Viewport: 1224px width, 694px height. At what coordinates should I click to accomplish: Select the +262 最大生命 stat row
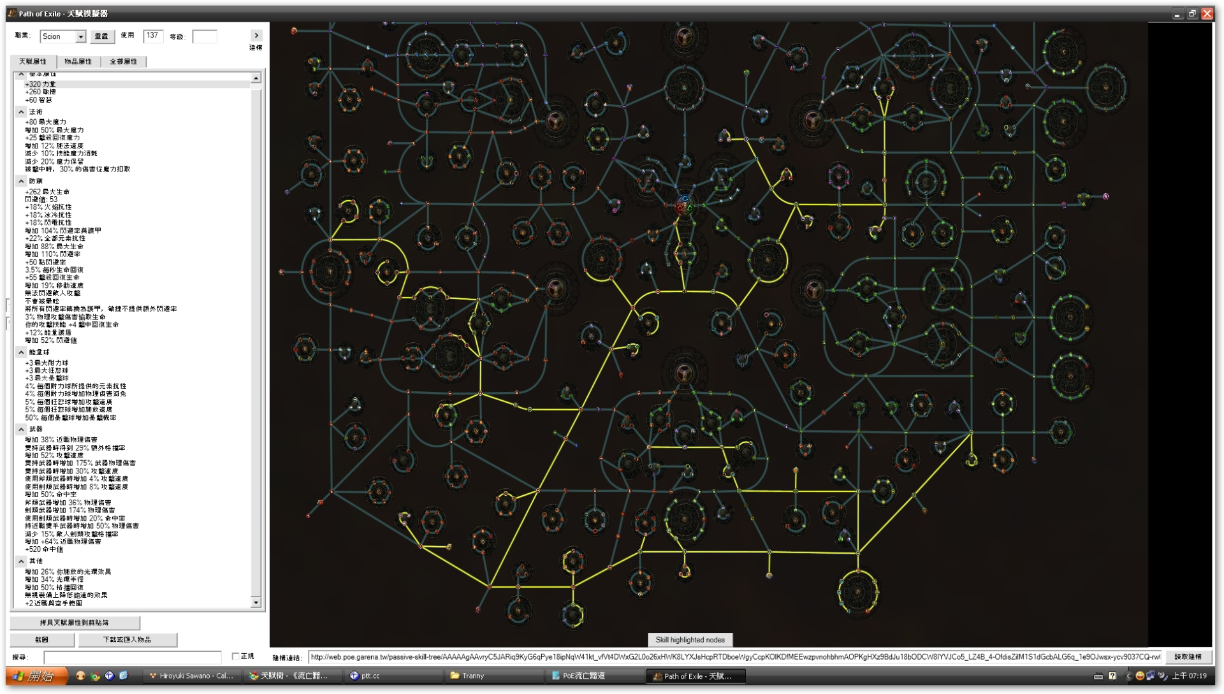coord(136,192)
